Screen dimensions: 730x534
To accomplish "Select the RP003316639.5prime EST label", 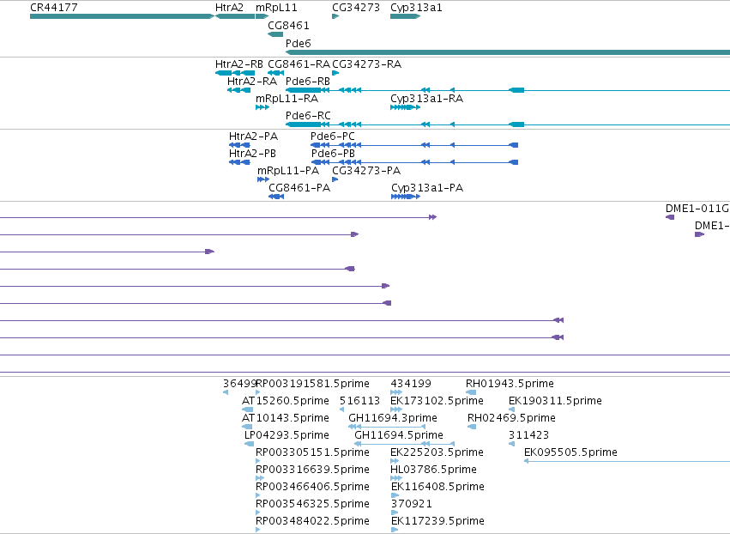I will (312, 470).
